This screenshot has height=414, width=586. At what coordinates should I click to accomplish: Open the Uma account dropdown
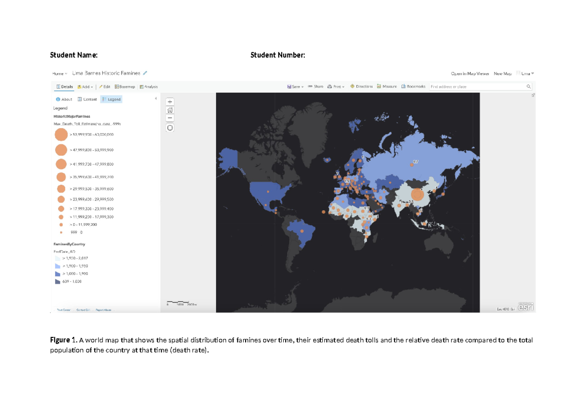pos(525,73)
